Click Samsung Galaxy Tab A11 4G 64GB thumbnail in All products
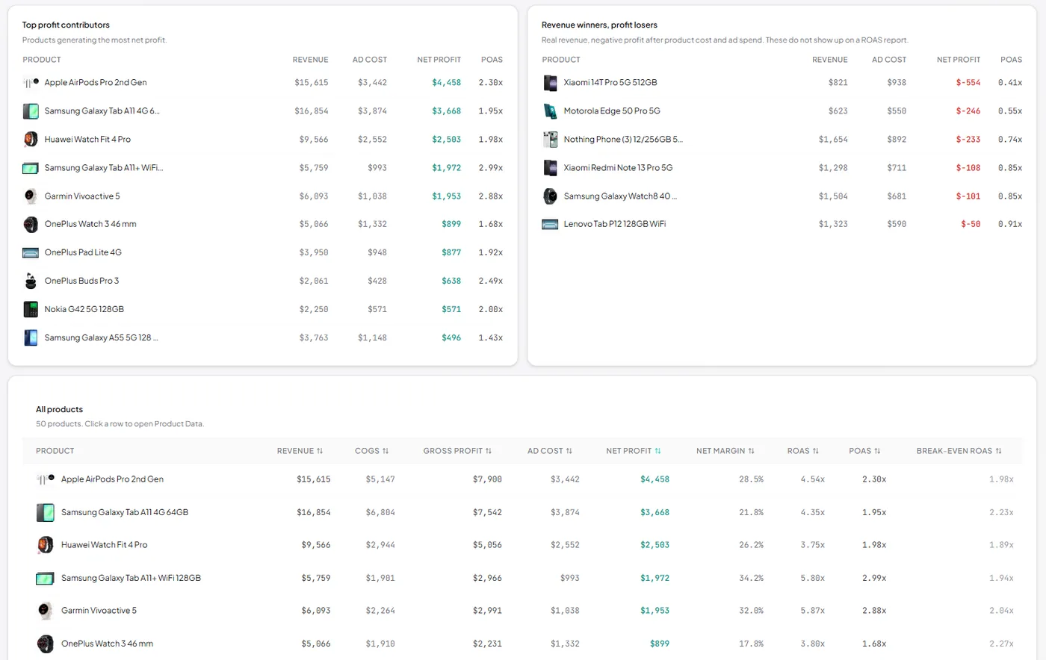 (x=45, y=512)
